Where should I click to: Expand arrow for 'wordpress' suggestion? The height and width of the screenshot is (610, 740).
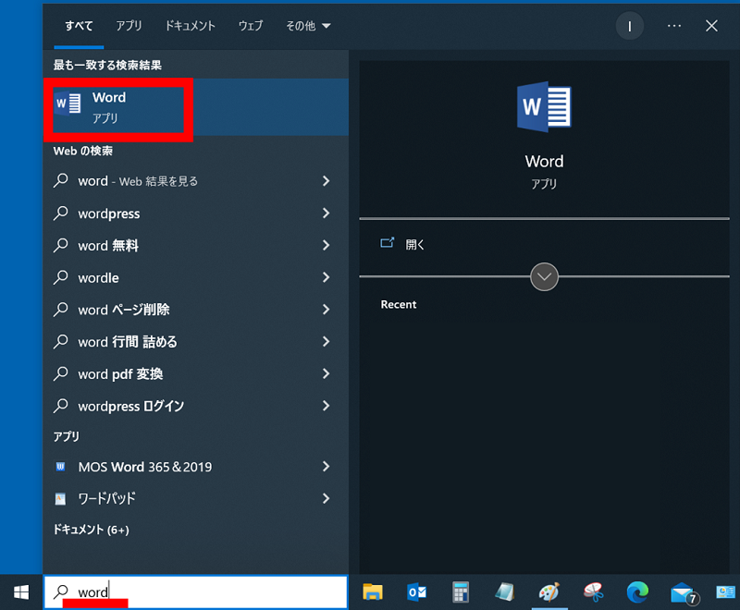(327, 213)
